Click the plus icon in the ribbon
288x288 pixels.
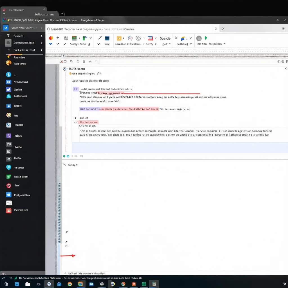58,38
